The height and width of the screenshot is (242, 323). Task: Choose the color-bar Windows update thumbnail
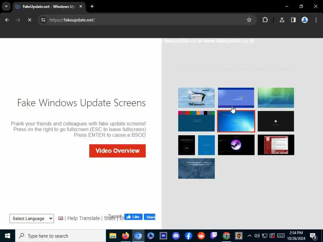196,121
